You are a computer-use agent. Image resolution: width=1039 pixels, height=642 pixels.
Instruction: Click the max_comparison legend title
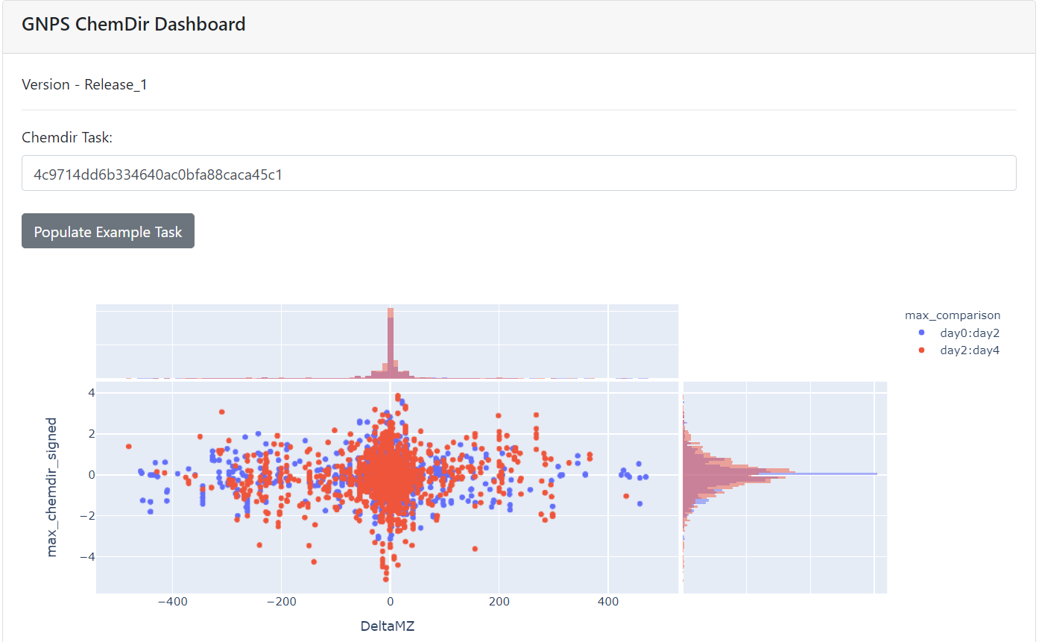point(953,315)
